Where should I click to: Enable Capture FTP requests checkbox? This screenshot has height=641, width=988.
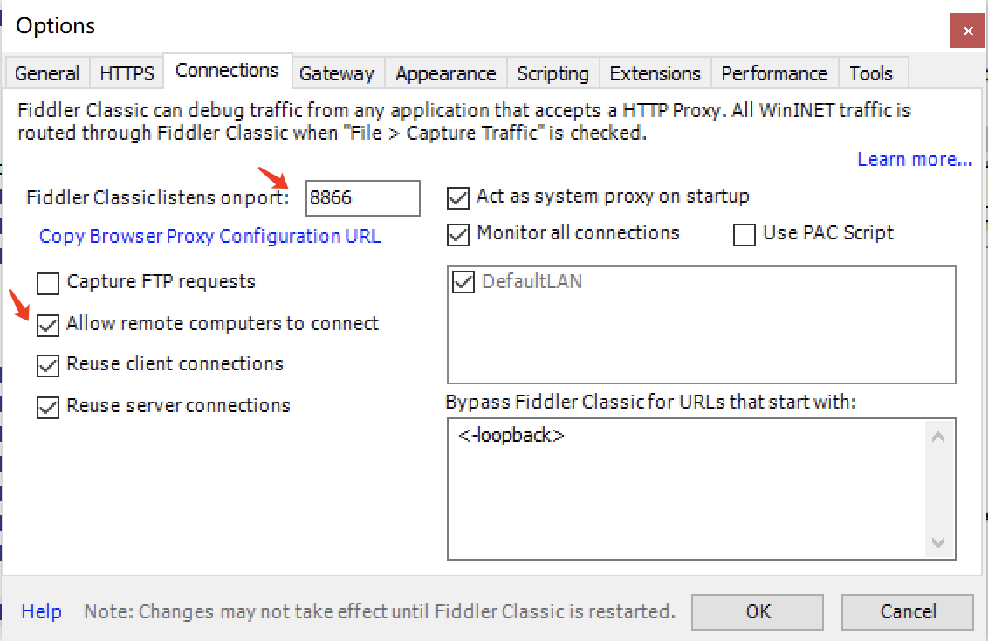[x=48, y=283]
